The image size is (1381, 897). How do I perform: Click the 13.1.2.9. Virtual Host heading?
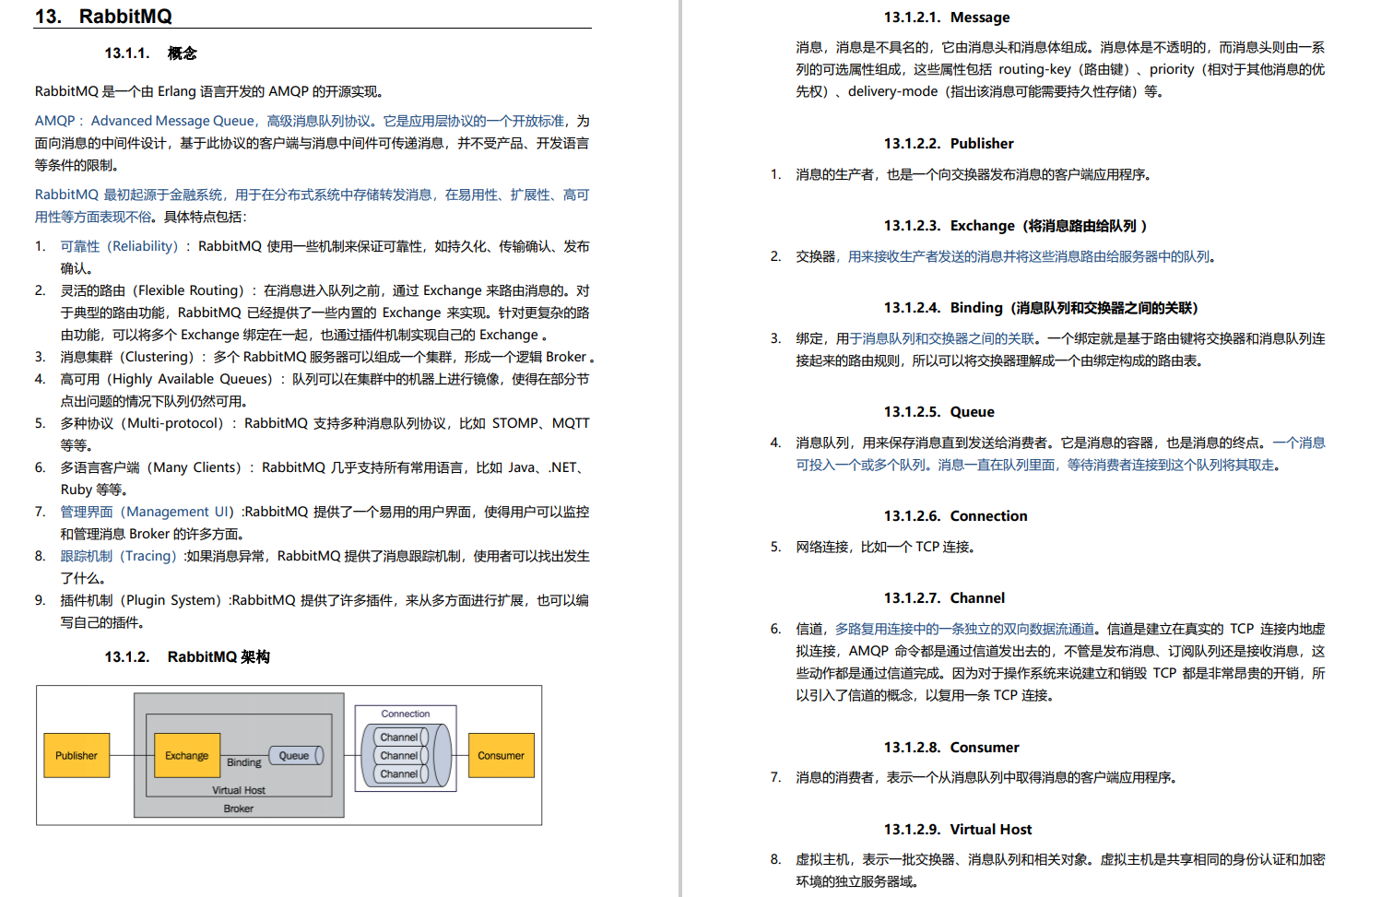click(x=960, y=829)
